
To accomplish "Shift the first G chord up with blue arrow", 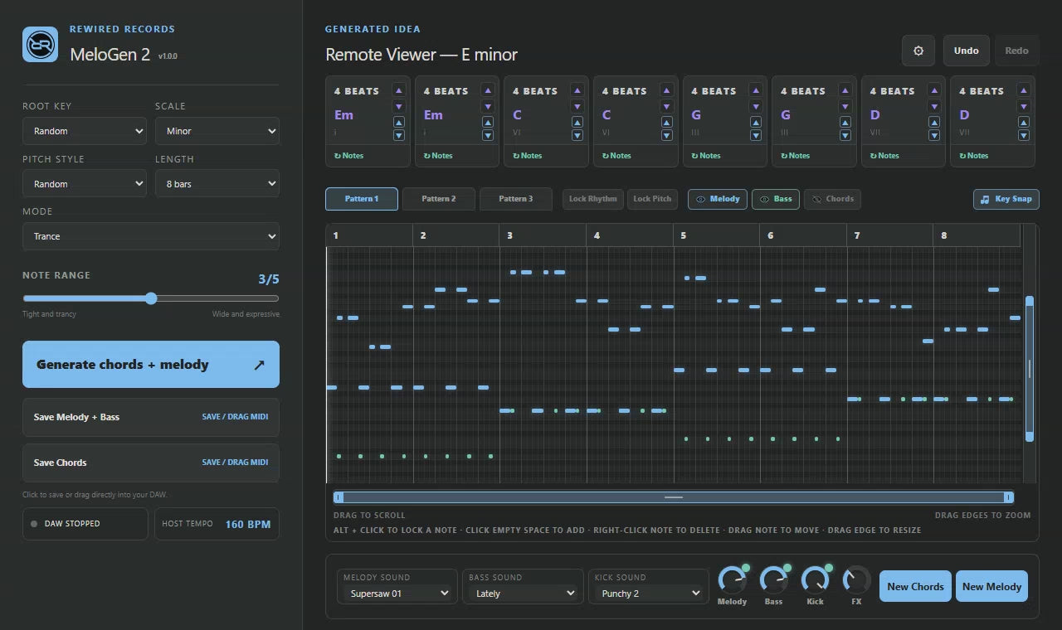I will tap(756, 122).
